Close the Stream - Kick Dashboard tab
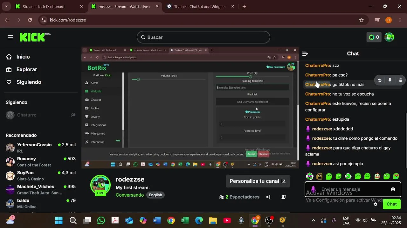Screen dimensions: 407x228 [x=81, y=6]
